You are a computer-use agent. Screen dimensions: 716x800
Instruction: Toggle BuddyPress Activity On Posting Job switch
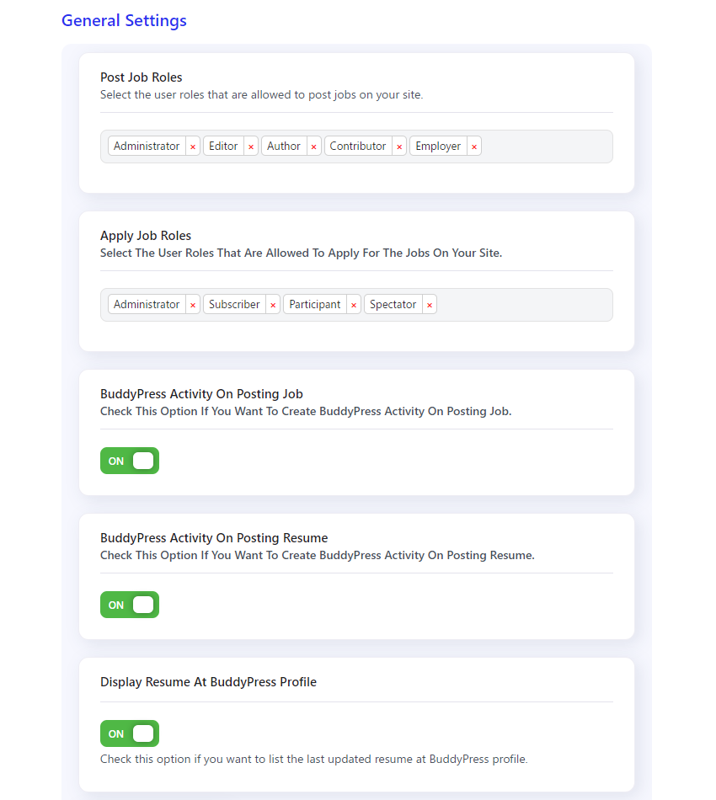(130, 461)
